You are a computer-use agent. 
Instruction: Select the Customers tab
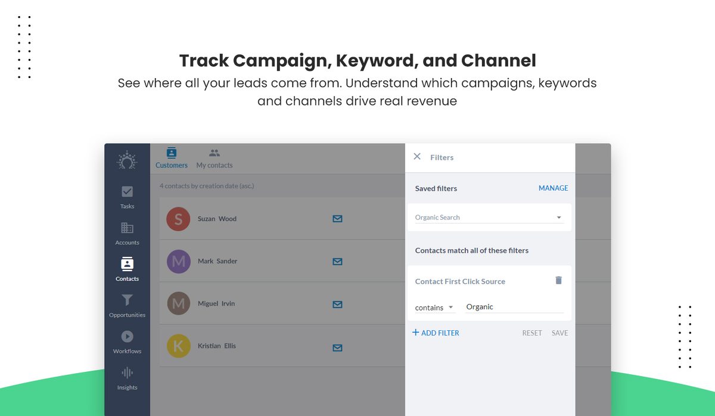[172, 159]
